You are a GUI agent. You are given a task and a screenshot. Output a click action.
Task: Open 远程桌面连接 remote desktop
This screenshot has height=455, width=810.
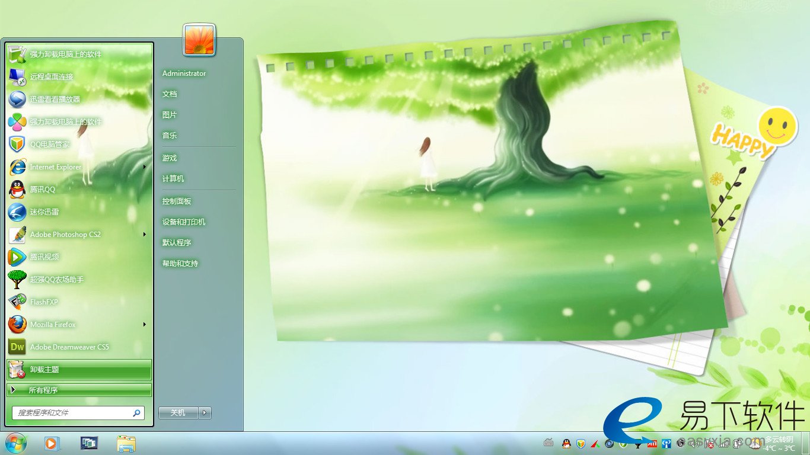(52, 77)
